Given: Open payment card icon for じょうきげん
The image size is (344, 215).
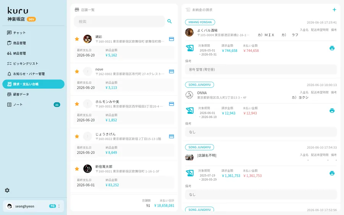Looking at the screenshot, I should click(172, 136).
